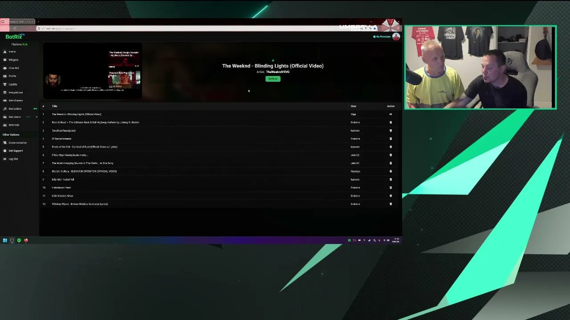The image size is (570, 320).
Task: Delete the Rock & Road song from queue
Action: pyautogui.click(x=391, y=122)
